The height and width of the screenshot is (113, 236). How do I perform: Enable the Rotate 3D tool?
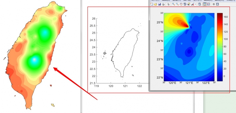185,4
